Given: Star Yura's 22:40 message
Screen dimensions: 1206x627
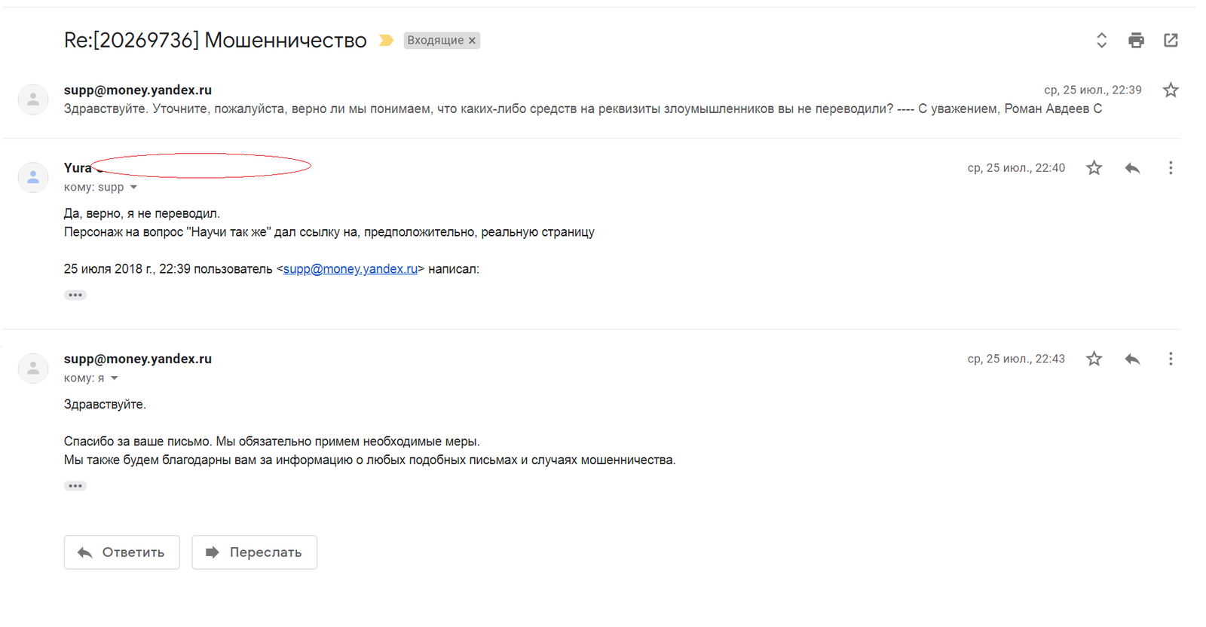Looking at the screenshot, I should click(x=1094, y=168).
